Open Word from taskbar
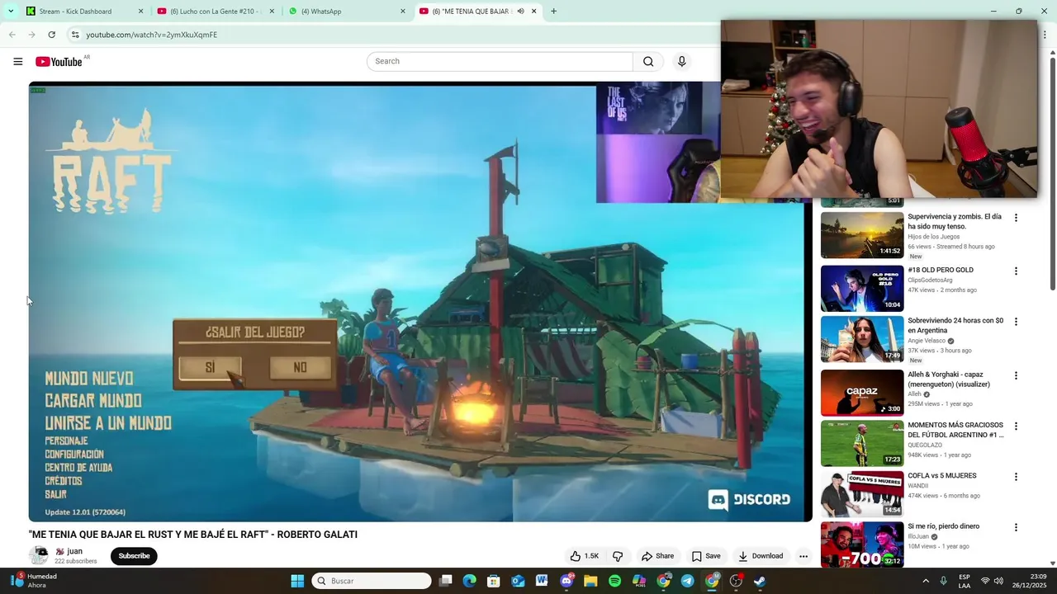1057x594 pixels. point(542,581)
